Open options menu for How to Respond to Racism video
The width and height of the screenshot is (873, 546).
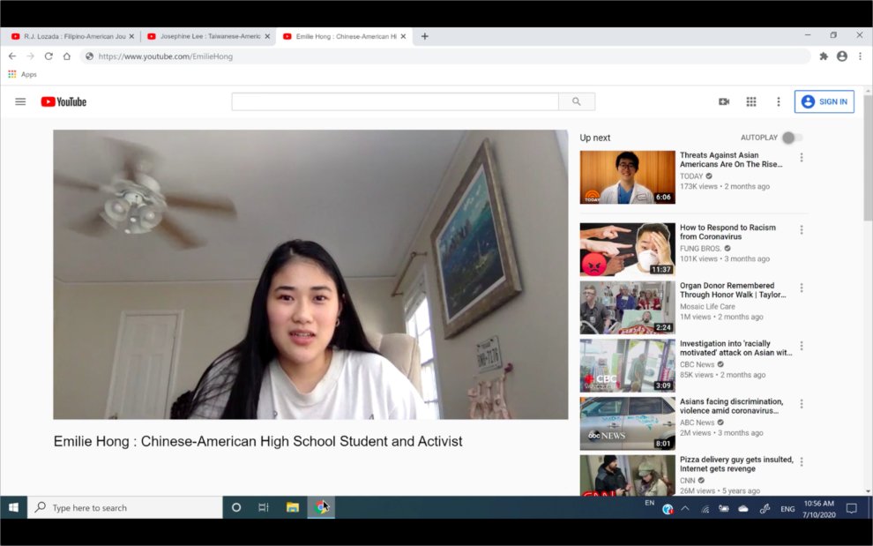pyautogui.click(x=802, y=229)
